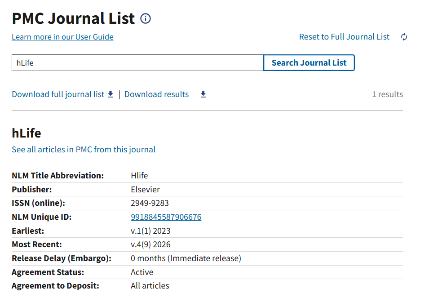Click the 'Agreement to Deposit:' label

55,286
